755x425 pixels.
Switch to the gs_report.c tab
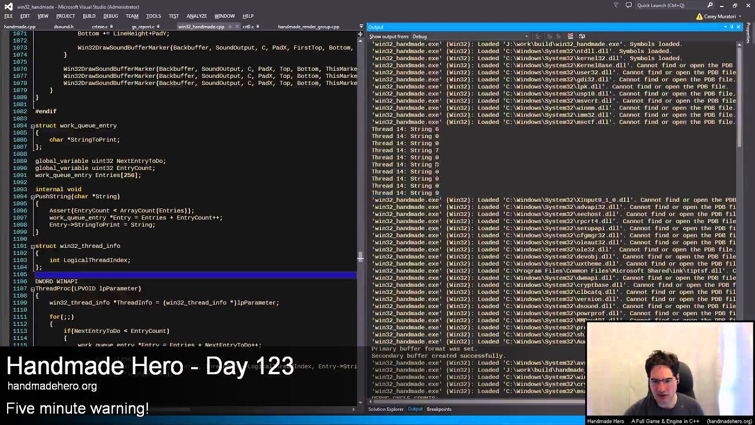[143, 27]
